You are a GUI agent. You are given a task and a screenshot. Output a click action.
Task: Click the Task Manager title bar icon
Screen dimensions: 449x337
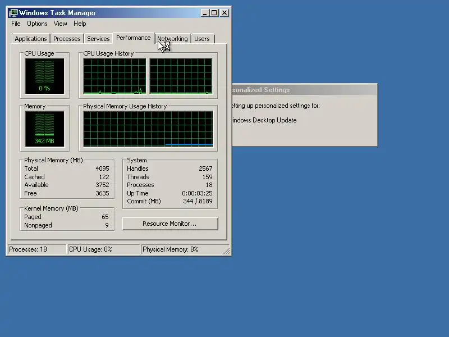pos(13,13)
